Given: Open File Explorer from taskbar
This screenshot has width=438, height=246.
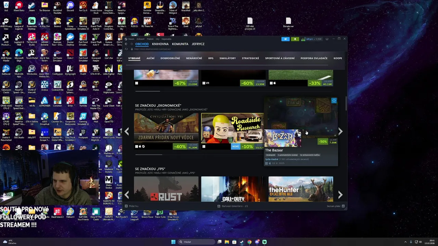Looking at the screenshot, I should tap(227, 242).
